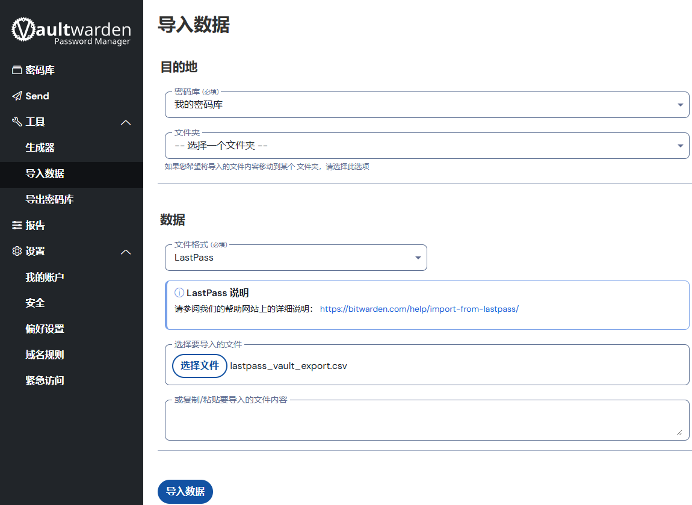692x505 pixels.
Task: Open the bitwarden import-from-lastpass help link
Action: tap(419, 309)
